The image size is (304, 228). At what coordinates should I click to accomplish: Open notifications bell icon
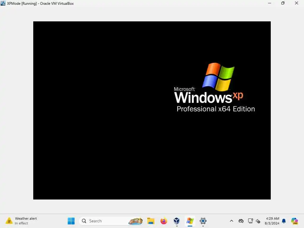pyautogui.click(x=284, y=221)
